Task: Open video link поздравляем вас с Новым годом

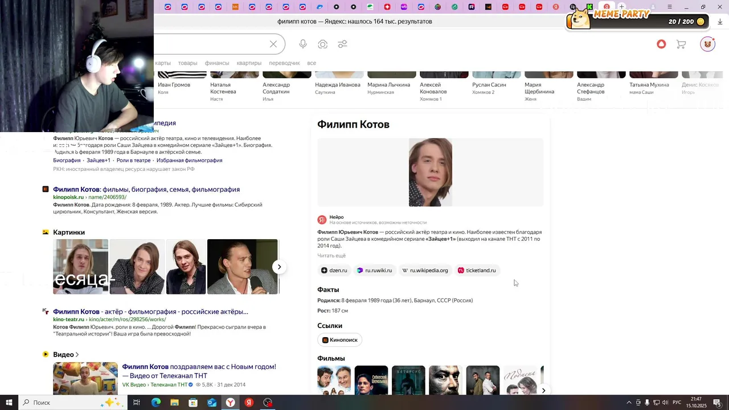Action: (199, 371)
